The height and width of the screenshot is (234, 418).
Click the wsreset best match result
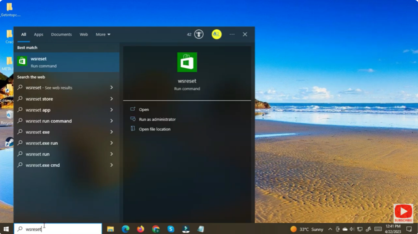[65, 62]
